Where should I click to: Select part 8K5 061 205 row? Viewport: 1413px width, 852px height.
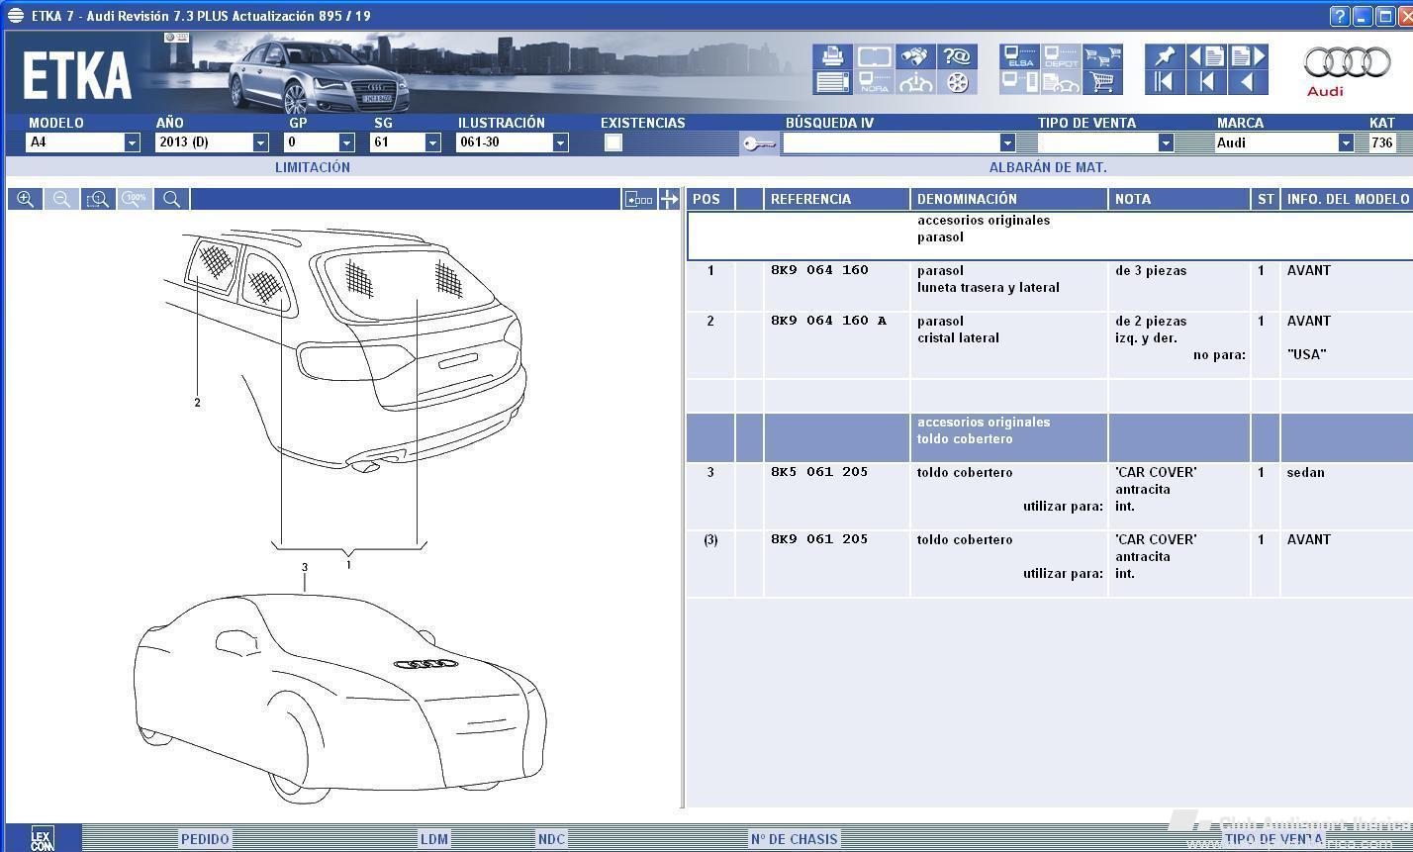[x=1049, y=497]
